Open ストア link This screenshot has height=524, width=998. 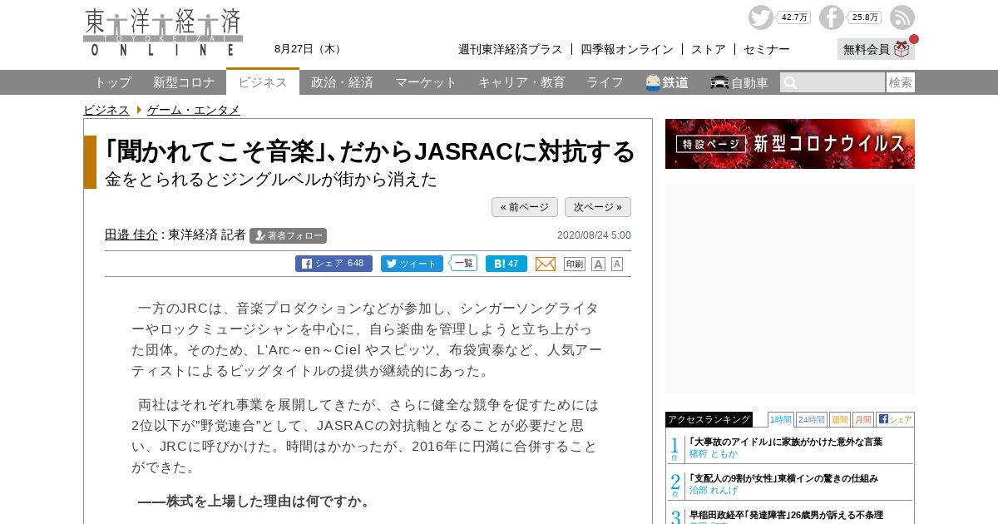pos(709,49)
